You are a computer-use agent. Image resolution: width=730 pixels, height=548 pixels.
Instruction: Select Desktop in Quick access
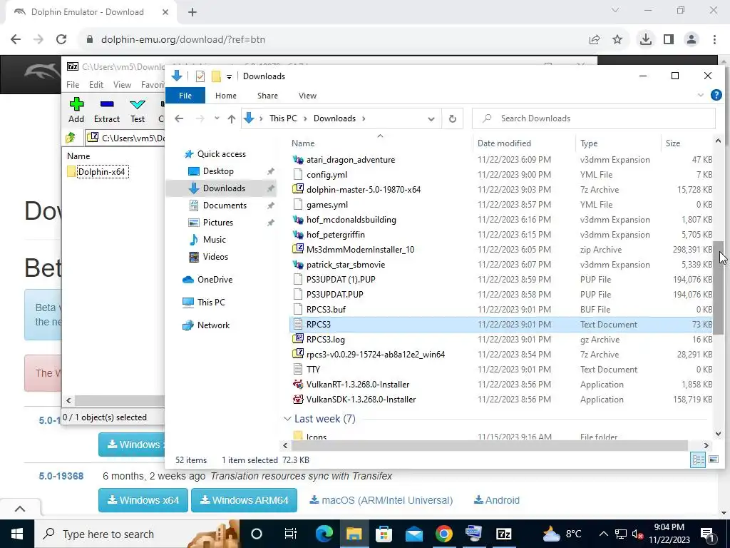tap(218, 171)
